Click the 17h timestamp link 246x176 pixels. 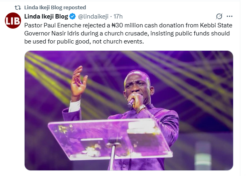[x=118, y=17]
